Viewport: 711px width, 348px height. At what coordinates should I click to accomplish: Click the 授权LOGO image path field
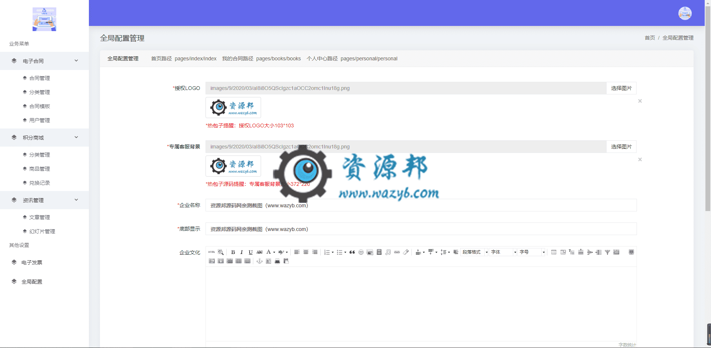[x=406, y=88]
